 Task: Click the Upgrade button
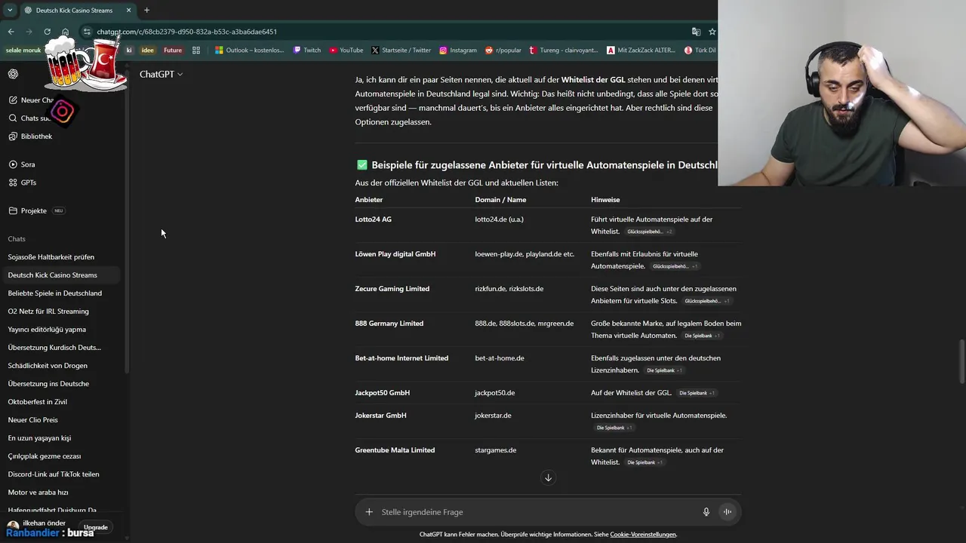(x=96, y=527)
